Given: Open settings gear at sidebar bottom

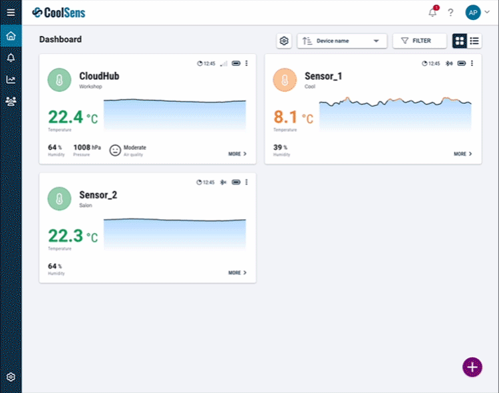Looking at the screenshot, I should (x=11, y=377).
